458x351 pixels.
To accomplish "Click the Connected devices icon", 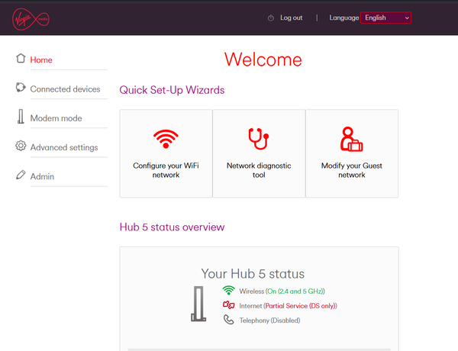I will point(21,89).
